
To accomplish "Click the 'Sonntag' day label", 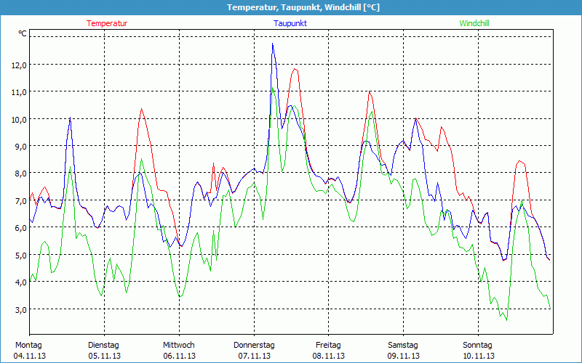I will (478, 346).
